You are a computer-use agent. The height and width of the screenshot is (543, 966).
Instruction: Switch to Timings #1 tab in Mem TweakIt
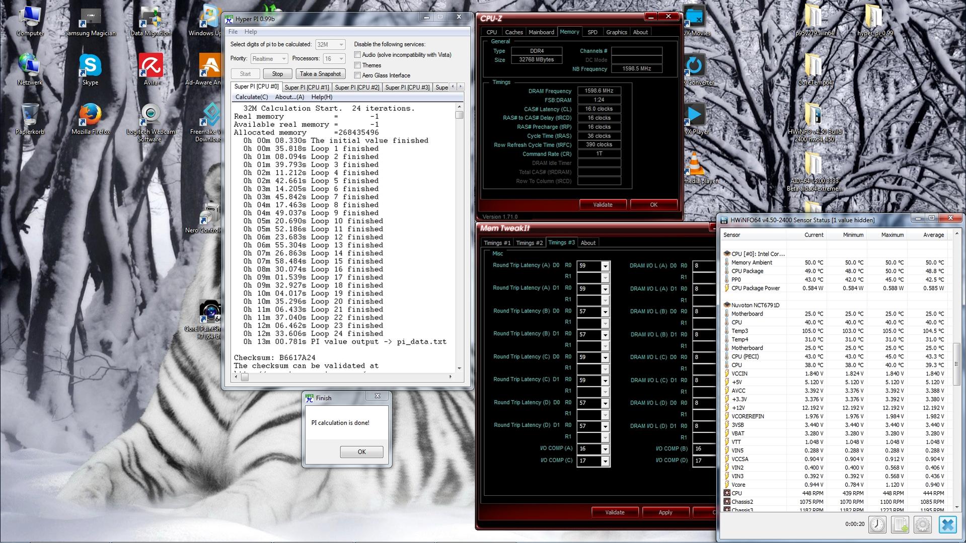point(497,243)
